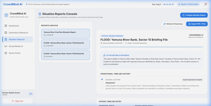
Task: Click the sparkle icon in Refresh AI Summary
Action: point(164,24)
